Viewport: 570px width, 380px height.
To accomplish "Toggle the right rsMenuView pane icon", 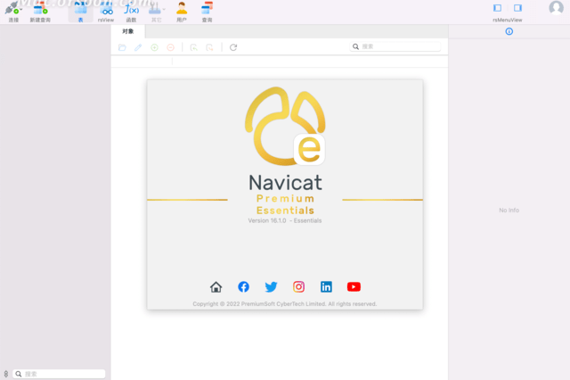I will (x=517, y=8).
